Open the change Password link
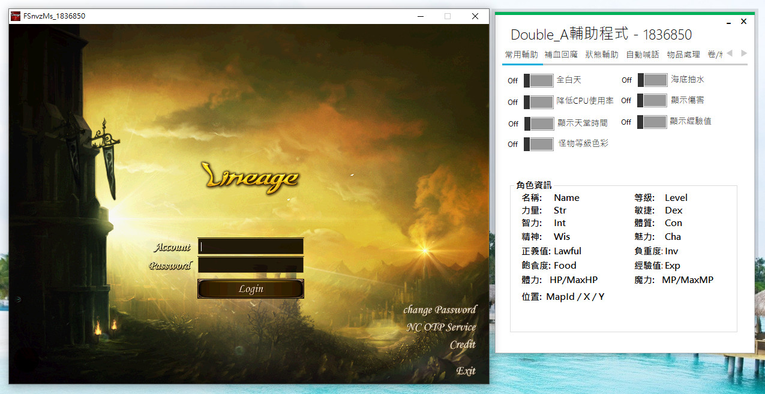 [440, 310]
